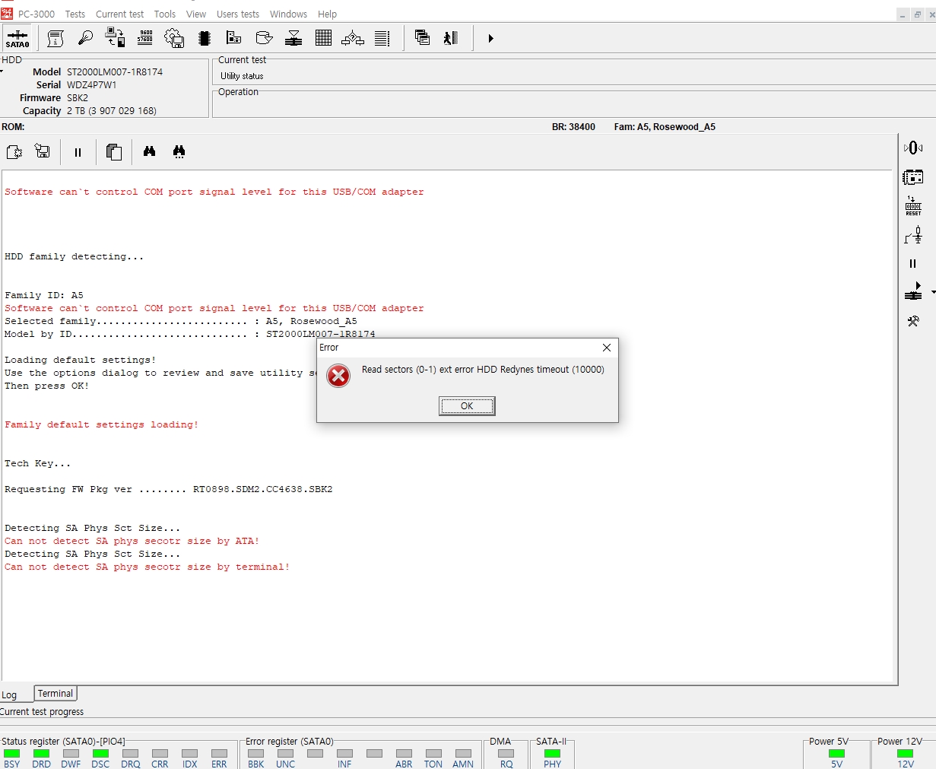This screenshot has height=769, width=936.
Task: Switch to the Terminal tab
Action: coord(56,694)
